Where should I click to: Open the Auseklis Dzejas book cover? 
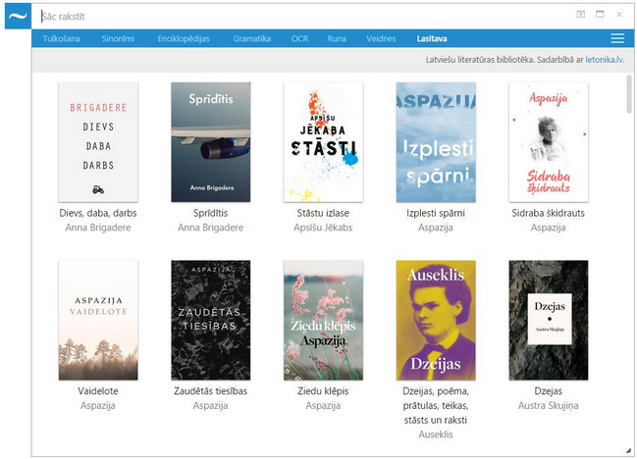pos(436,320)
